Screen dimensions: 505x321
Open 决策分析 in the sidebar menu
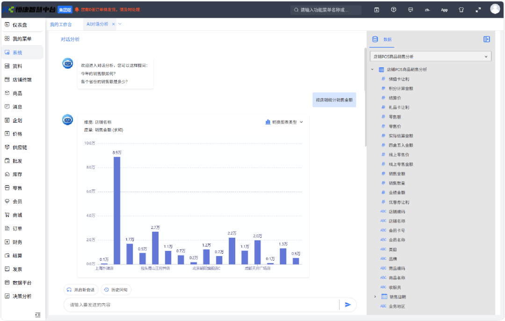(22, 296)
